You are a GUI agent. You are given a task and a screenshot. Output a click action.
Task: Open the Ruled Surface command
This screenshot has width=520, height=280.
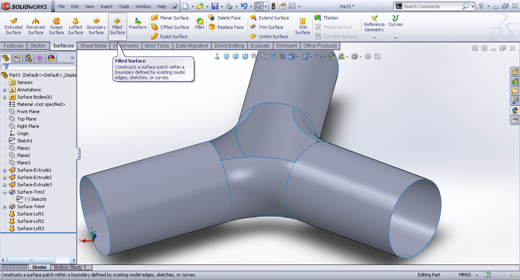coord(169,37)
